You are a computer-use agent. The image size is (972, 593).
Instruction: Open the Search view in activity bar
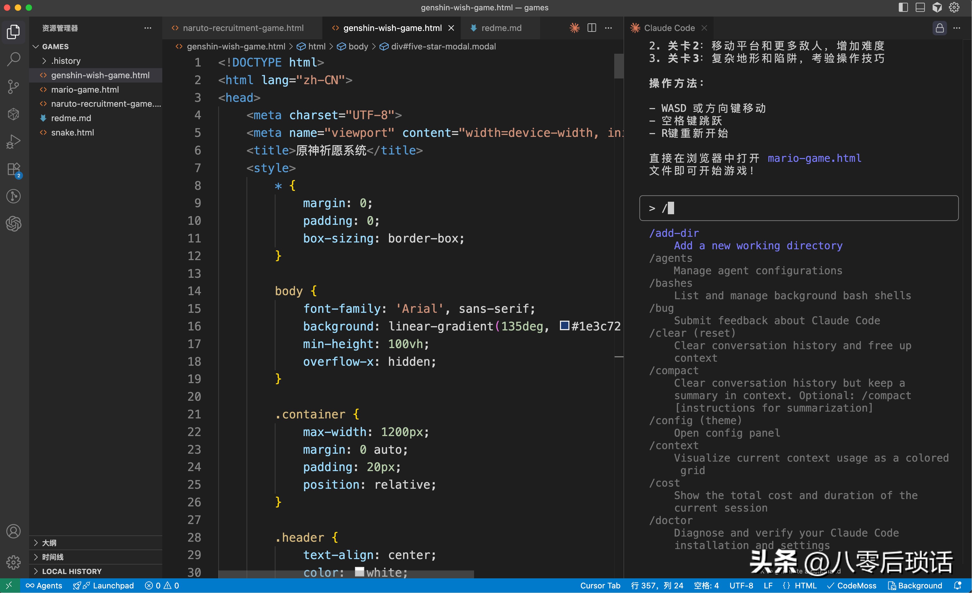tap(14, 59)
